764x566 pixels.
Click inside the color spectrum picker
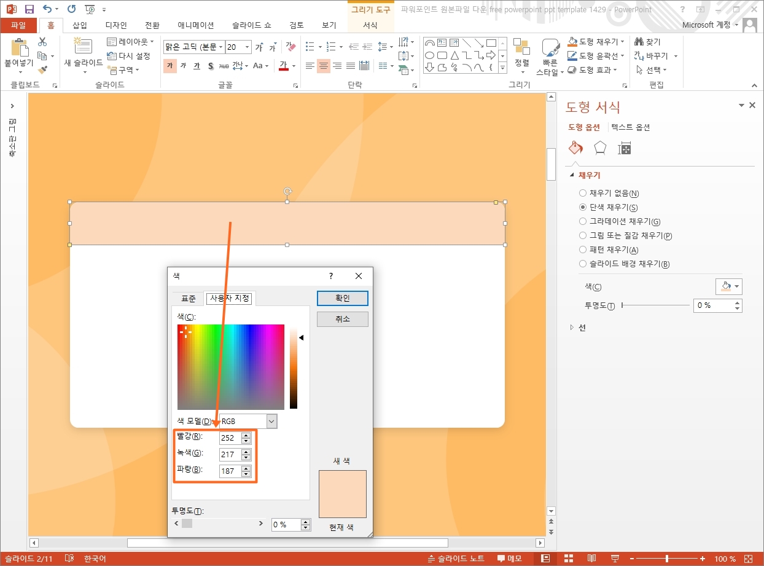pos(231,367)
